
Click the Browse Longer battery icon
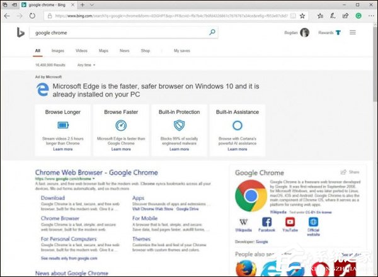[x=63, y=125]
